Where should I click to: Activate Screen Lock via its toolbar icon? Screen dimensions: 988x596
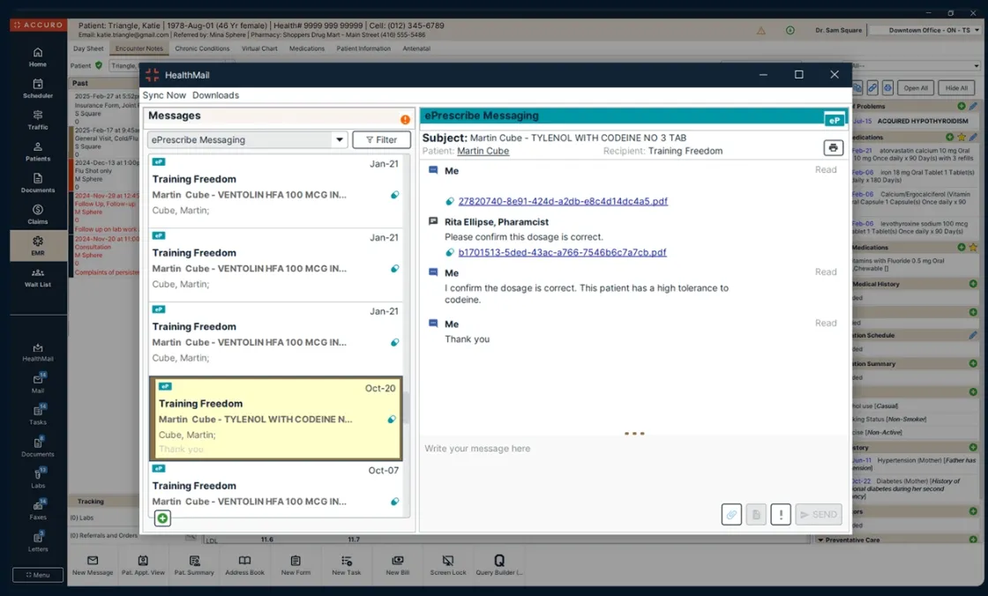pyautogui.click(x=448, y=564)
